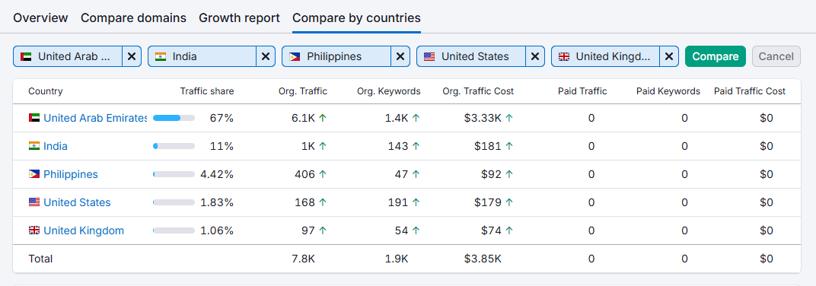Click the Cancel button

776,57
